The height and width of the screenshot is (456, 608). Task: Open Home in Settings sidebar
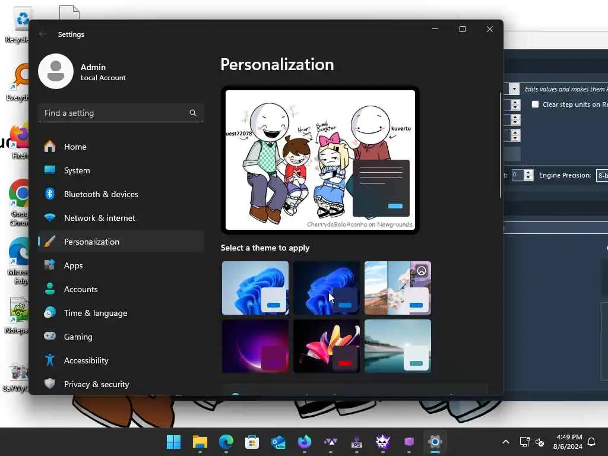[x=121, y=147]
